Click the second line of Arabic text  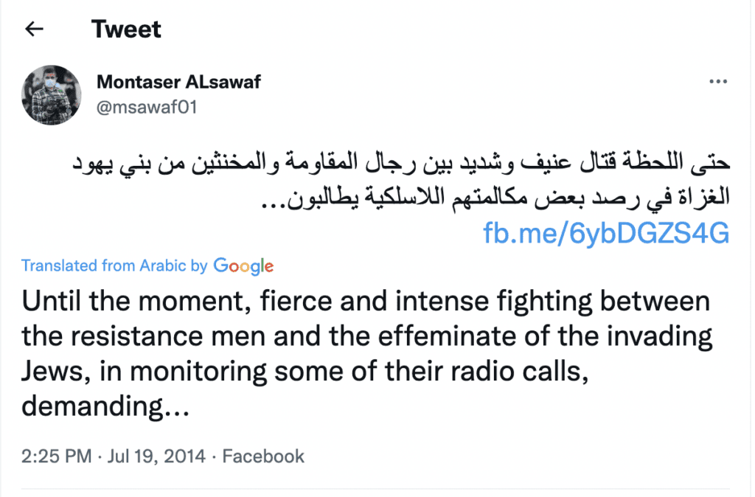(495, 197)
